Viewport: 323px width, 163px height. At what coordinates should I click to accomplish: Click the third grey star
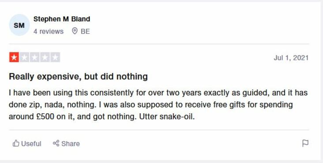pos(34,57)
